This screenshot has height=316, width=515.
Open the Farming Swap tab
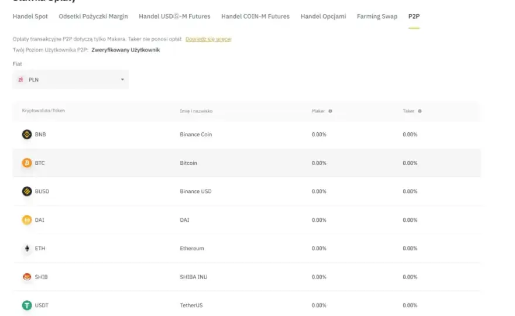pyautogui.click(x=377, y=16)
